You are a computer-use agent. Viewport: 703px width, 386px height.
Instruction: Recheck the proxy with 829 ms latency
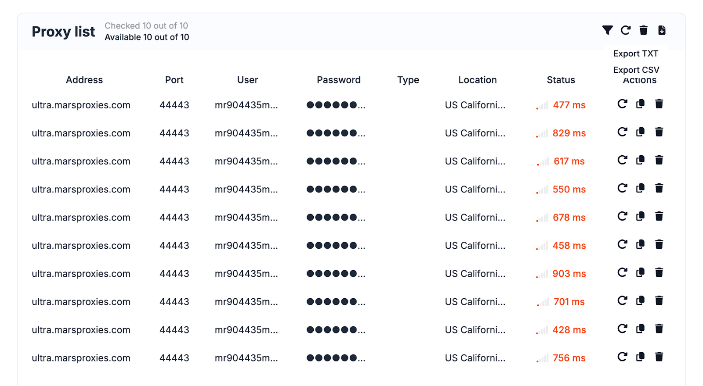coord(622,132)
